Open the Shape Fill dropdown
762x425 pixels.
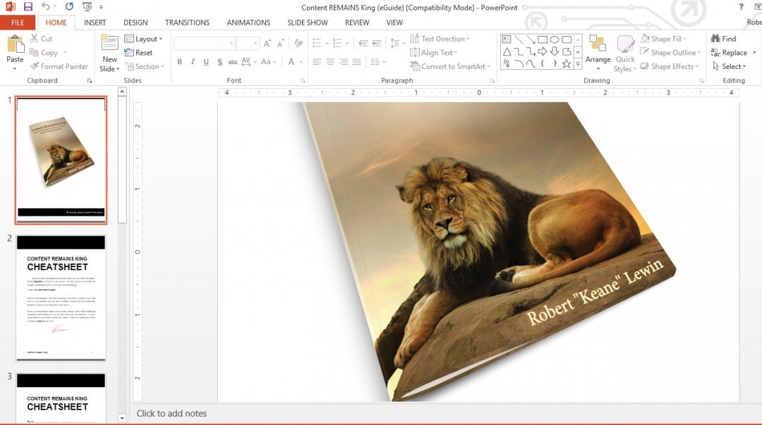(663, 39)
